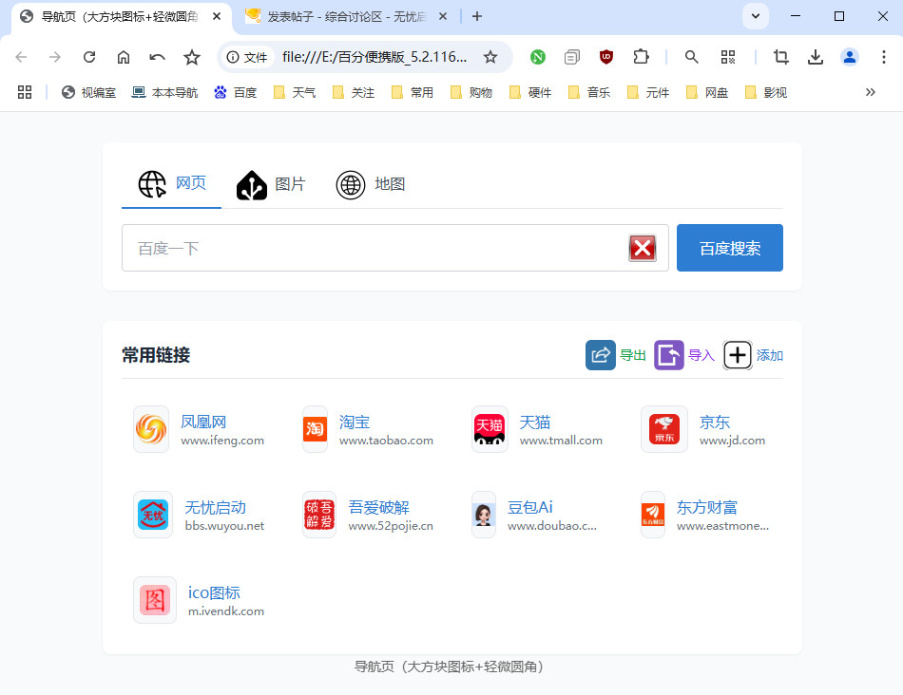Open the 购物 bookmark folder
This screenshot has height=695, width=903.
(471, 92)
